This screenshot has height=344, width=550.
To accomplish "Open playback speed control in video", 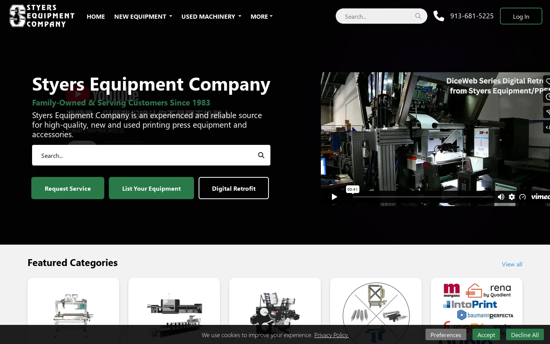I will (x=522, y=197).
